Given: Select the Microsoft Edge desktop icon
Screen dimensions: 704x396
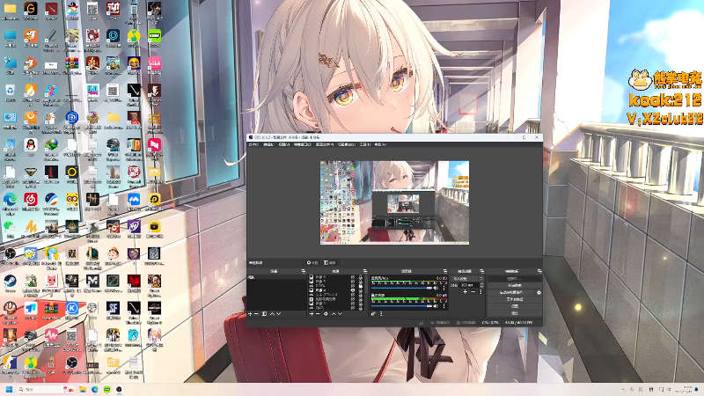Looking at the screenshot, I should pyautogui.click(x=10, y=202).
